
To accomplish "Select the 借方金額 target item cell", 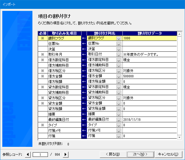I will (65, 76).
